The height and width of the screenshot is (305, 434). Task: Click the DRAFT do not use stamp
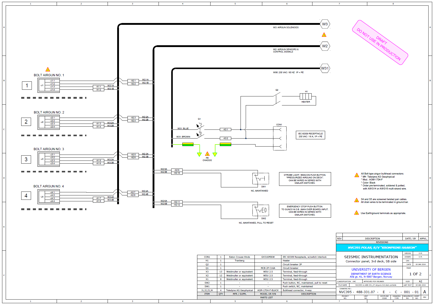click(380, 42)
